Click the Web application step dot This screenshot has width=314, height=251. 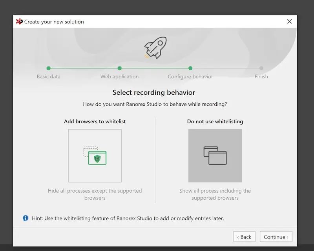[120, 68]
